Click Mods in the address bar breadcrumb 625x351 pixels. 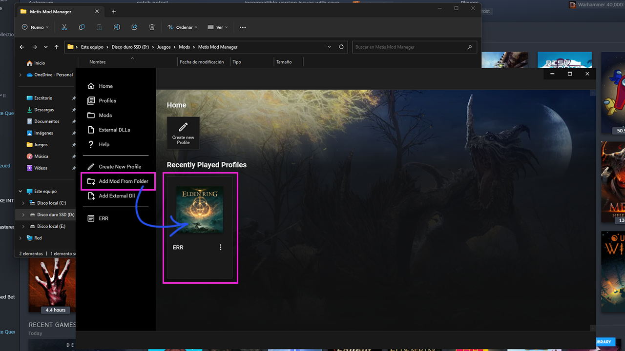click(x=184, y=47)
